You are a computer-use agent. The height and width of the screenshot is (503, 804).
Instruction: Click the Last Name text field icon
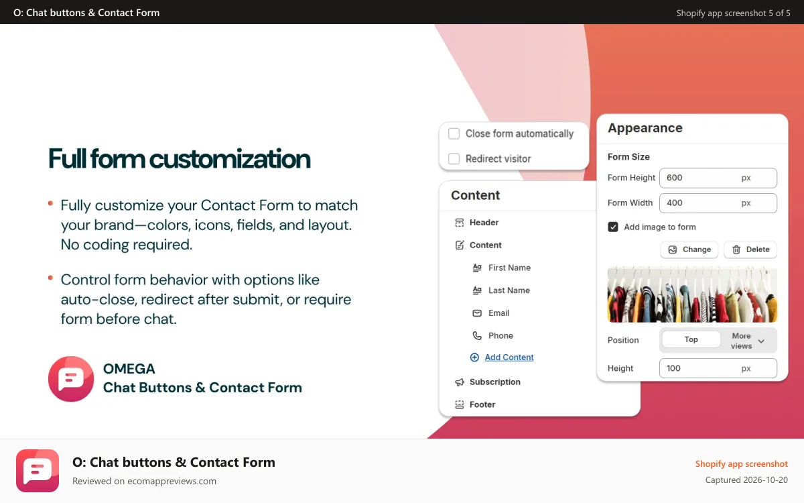[x=477, y=290]
